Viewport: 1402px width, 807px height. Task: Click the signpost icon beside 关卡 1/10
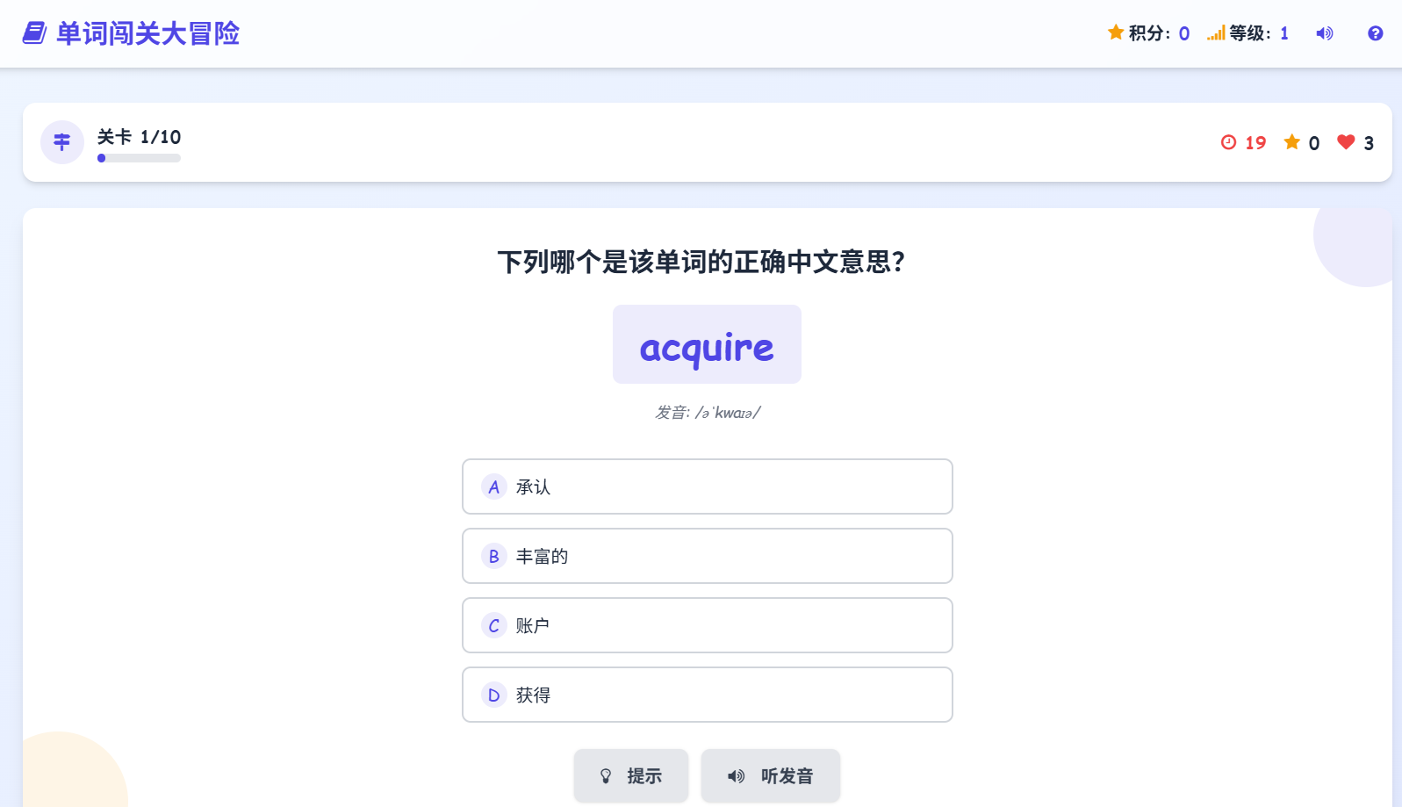point(62,142)
